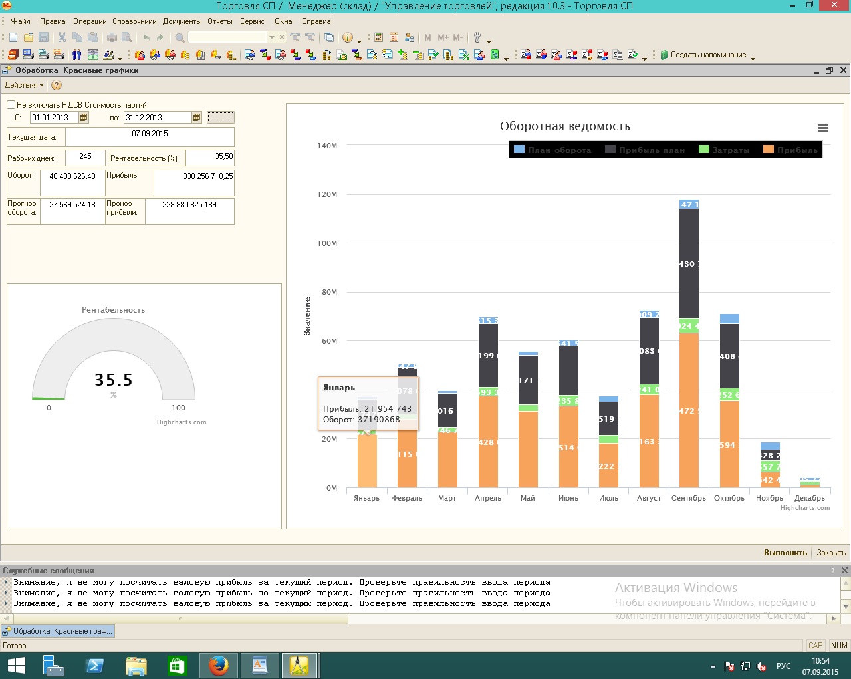This screenshot has width=851, height=679.
Task: Click the cash register money icon
Action: pos(93,55)
